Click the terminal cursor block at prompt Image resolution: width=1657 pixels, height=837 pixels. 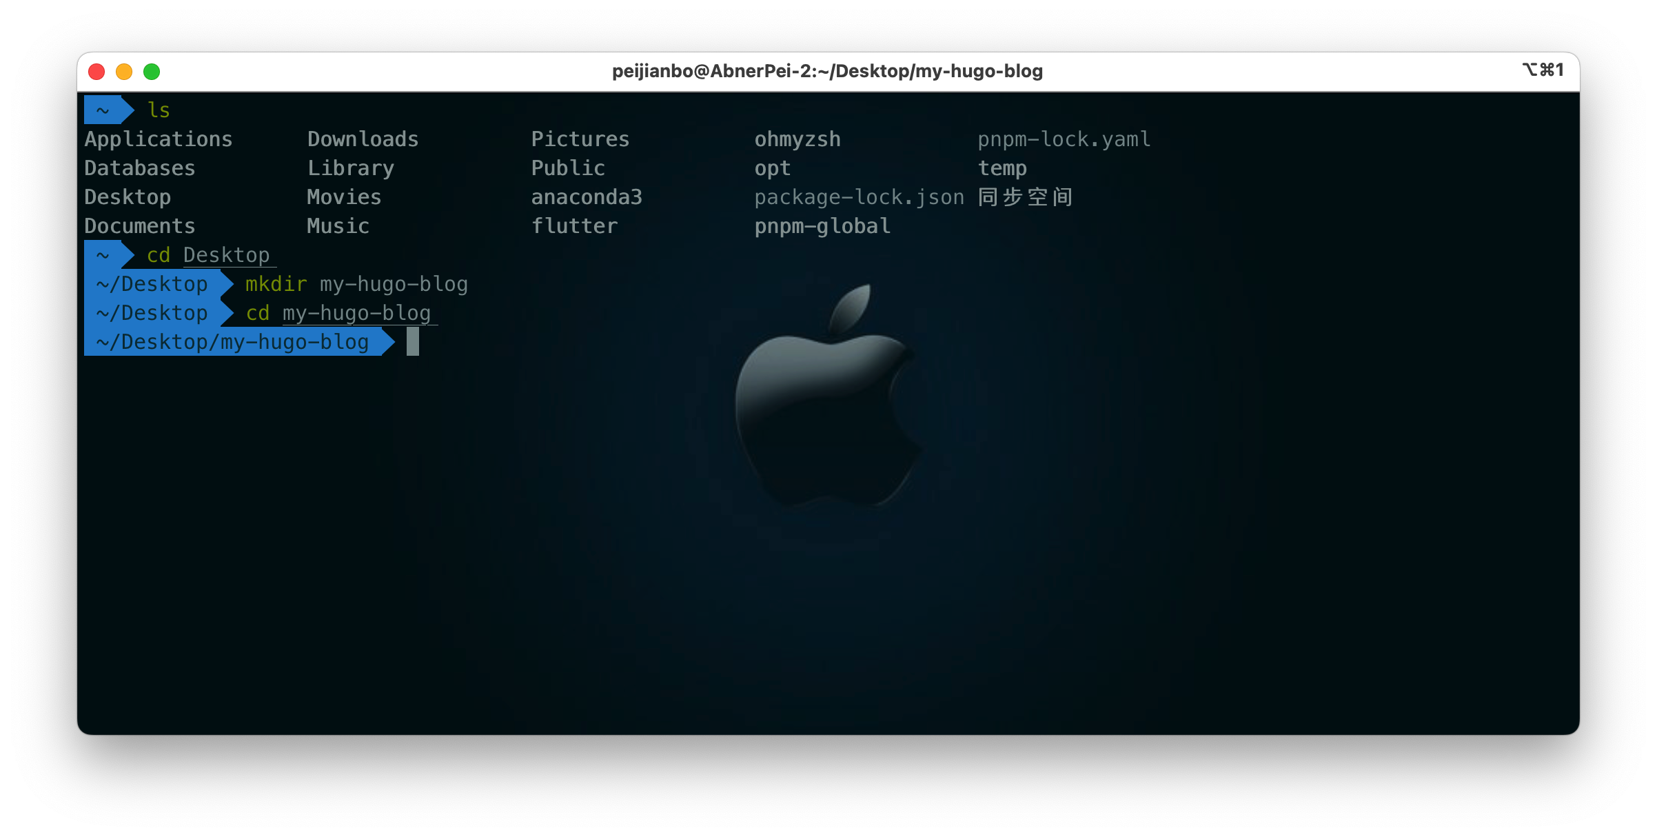pos(413,342)
